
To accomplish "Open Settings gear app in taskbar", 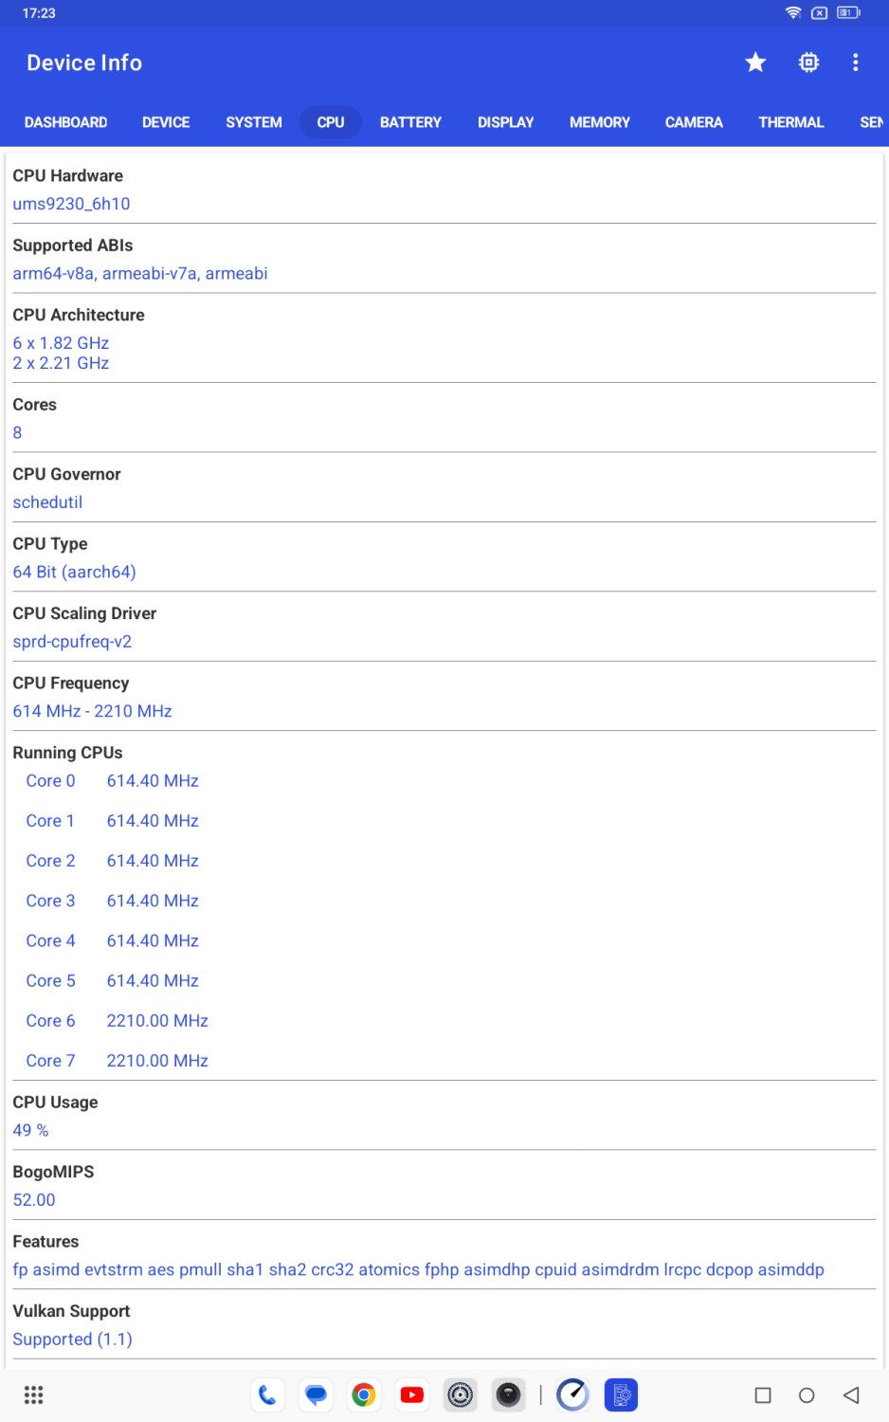I will click(461, 1395).
